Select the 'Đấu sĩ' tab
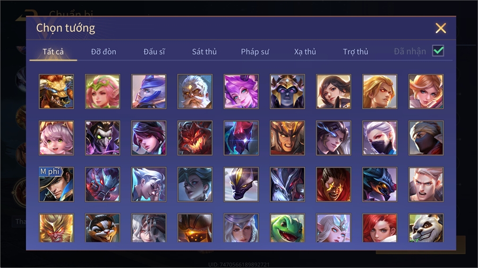The height and width of the screenshot is (268, 478). [x=154, y=52]
